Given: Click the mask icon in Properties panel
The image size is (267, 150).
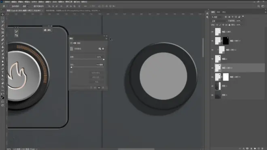Looking at the screenshot, I should (x=75, y=43).
